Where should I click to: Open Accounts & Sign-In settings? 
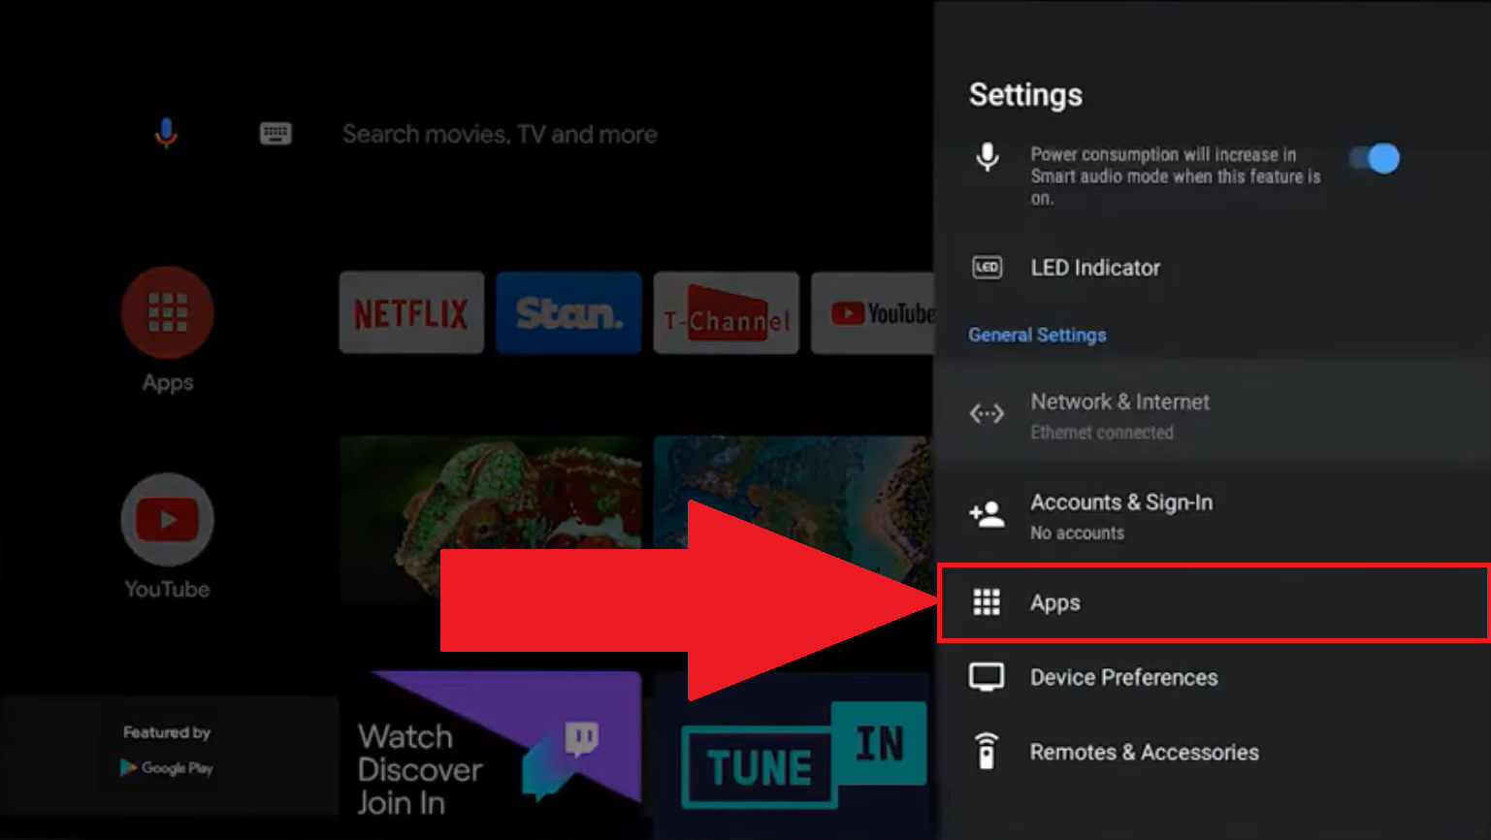point(1120,515)
